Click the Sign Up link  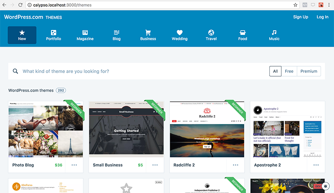click(x=301, y=17)
